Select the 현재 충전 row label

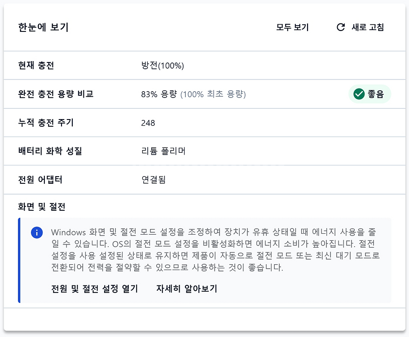point(36,66)
